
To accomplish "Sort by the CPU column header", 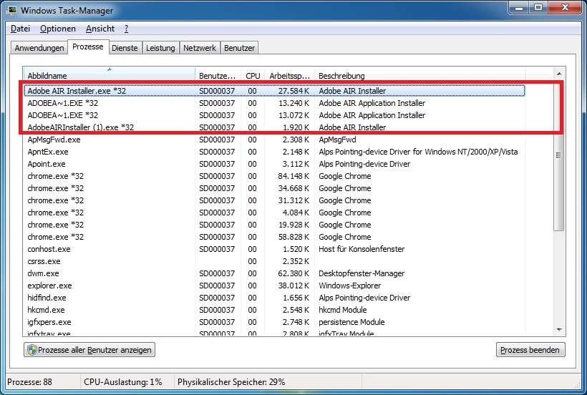I will click(x=253, y=76).
